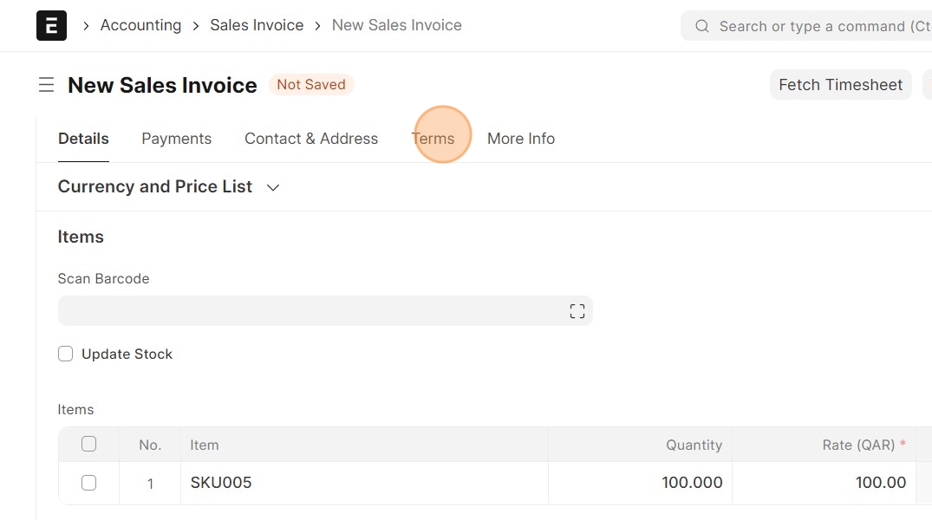Enable the Update Stock checkbox
The width and height of the screenshot is (932, 520).
pyautogui.click(x=65, y=354)
